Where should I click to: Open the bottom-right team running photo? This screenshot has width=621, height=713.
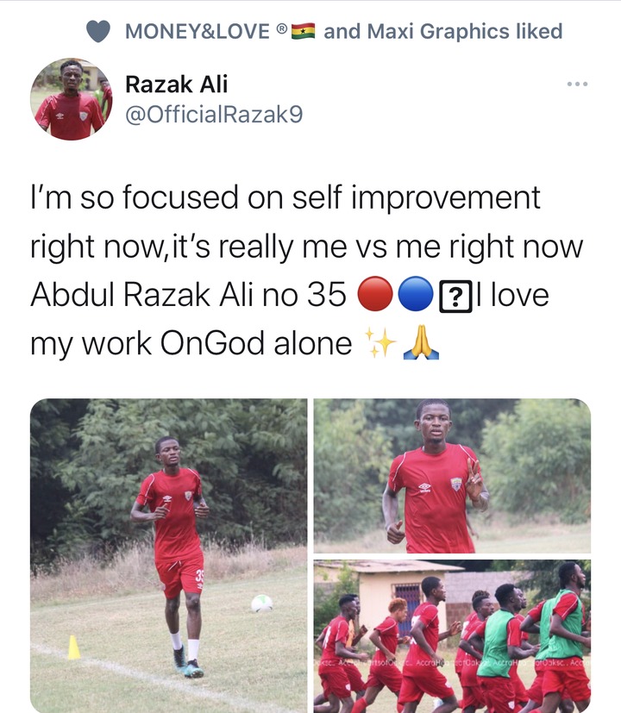452,636
